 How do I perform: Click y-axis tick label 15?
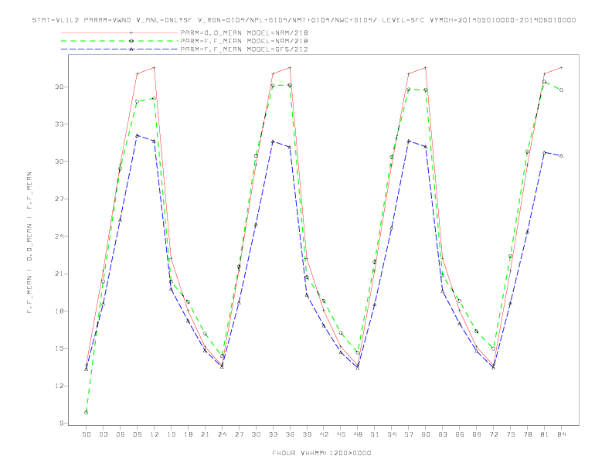[x=59, y=348]
